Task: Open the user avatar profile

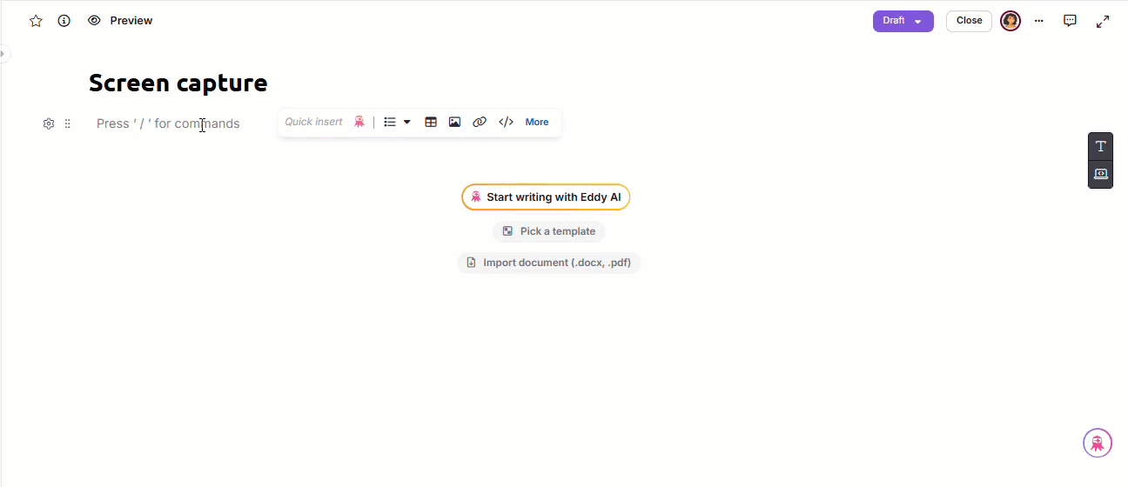Action: point(1010,21)
